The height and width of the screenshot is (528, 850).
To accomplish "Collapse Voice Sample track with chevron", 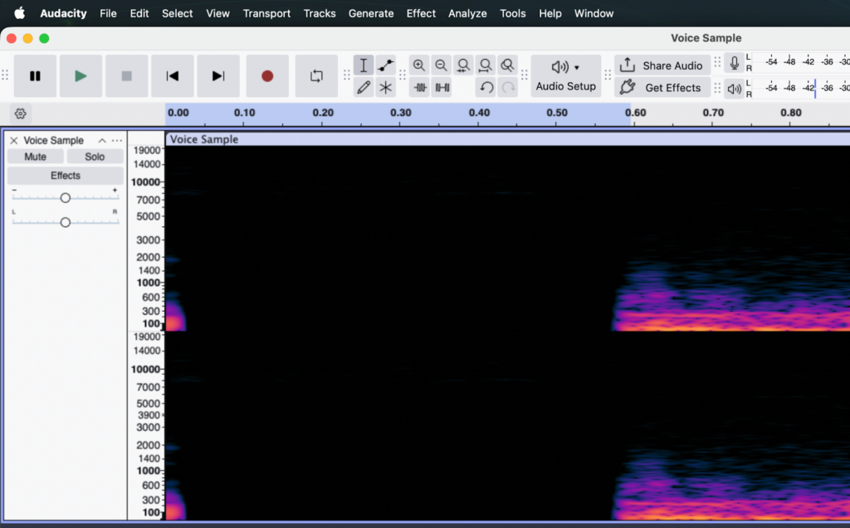I will tap(102, 140).
